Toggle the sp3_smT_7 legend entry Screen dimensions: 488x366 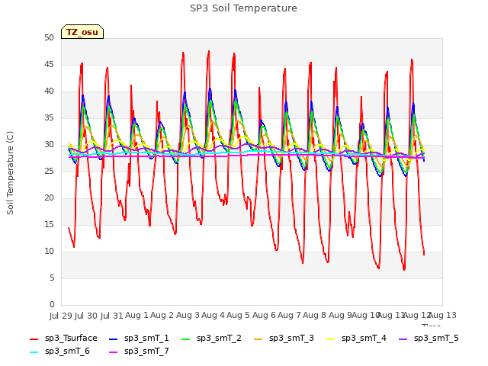(139, 351)
